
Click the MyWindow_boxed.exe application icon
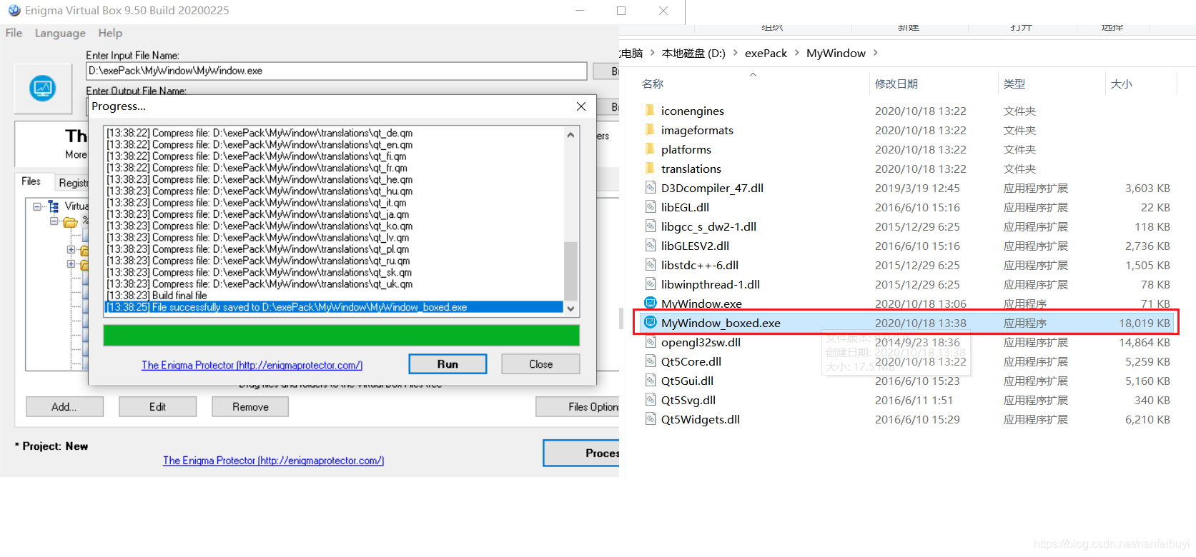(650, 323)
